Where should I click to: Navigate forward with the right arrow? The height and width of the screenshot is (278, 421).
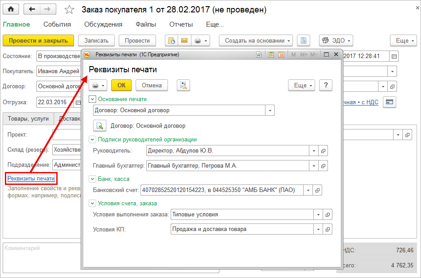(48, 9)
